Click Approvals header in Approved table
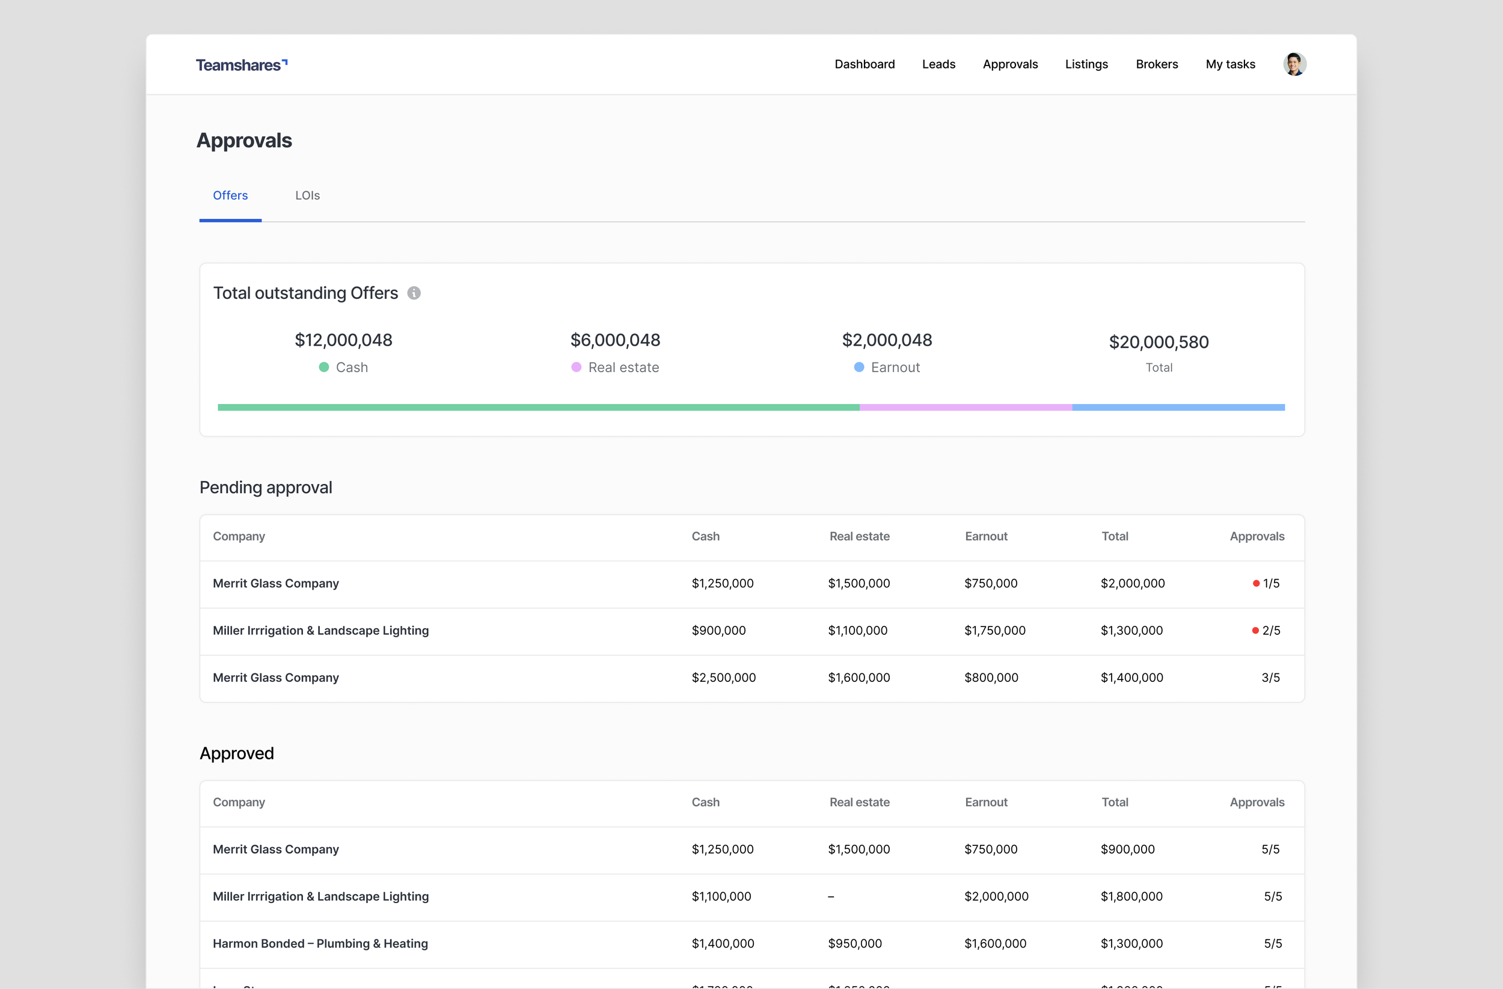Image resolution: width=1503 pixels, height=989 pixels. coord(1256,803)
